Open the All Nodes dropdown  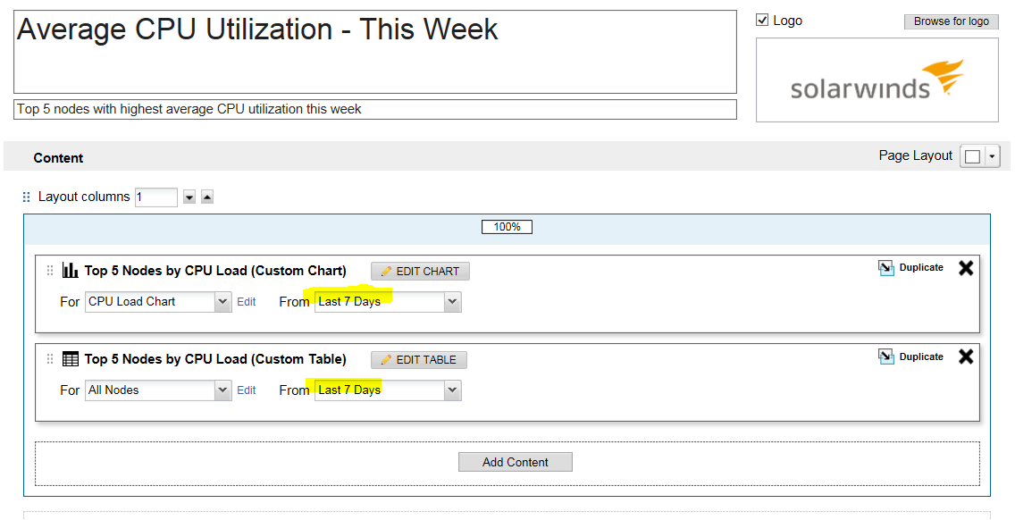pos(223,390)
